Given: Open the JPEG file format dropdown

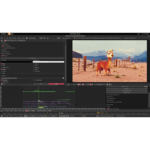Looking at the screenshot, I should [16, 84].
